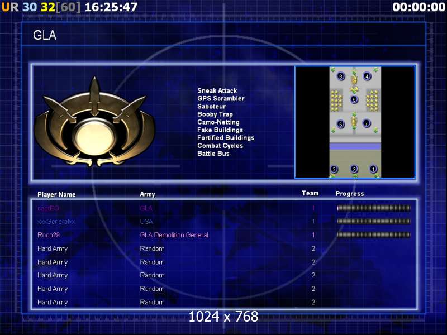The width and height of the screenshot is (447, 335).
Task: Choose start position 6 on the map
Action: (x=341, y=124)
